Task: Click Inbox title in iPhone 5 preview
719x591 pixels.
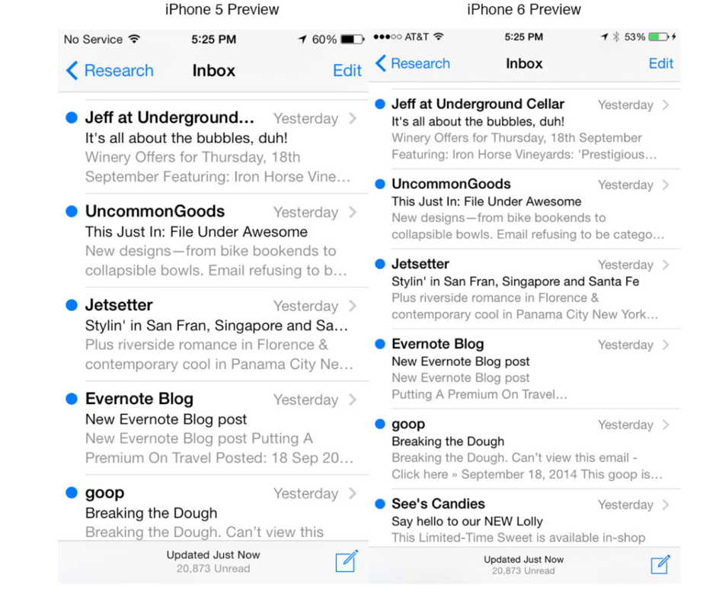Action: pyautogui.click(x=214, y=71)
